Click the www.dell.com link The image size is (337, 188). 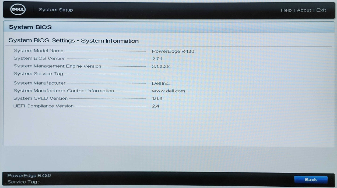(168, 91)
